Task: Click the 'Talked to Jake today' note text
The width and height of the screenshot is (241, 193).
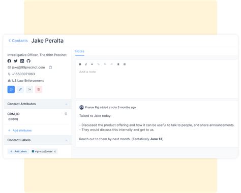Action: (95, 116)
